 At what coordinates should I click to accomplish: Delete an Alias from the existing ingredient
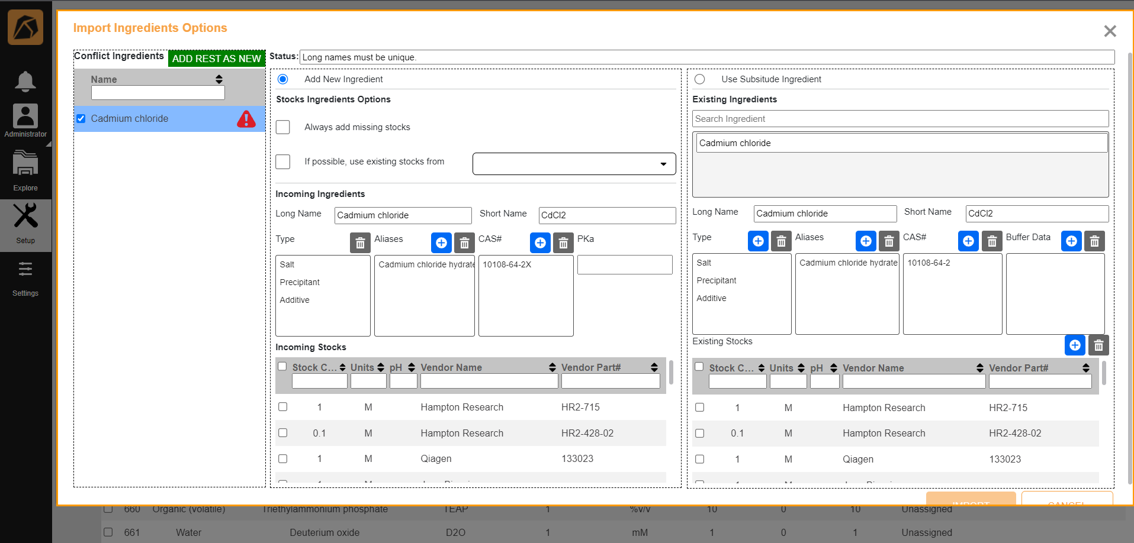point(889,241)
